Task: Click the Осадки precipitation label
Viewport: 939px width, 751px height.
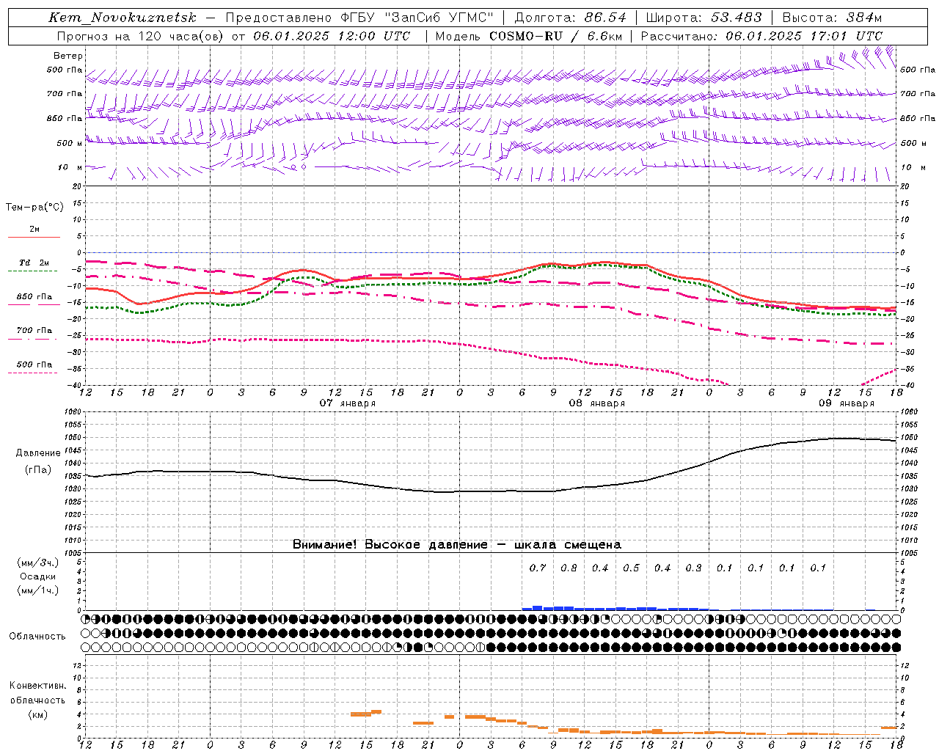Action: pyautogui.click(x=38, y=576)
